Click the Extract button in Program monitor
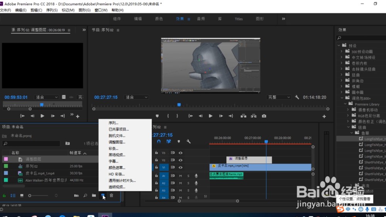 click(254, 116)
